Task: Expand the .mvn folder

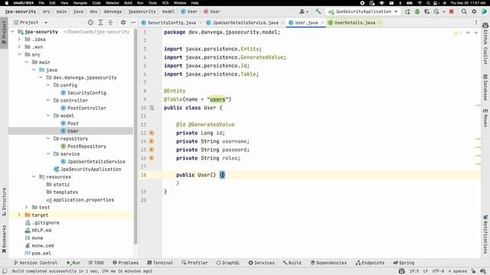Action: (x=19, y=47)
